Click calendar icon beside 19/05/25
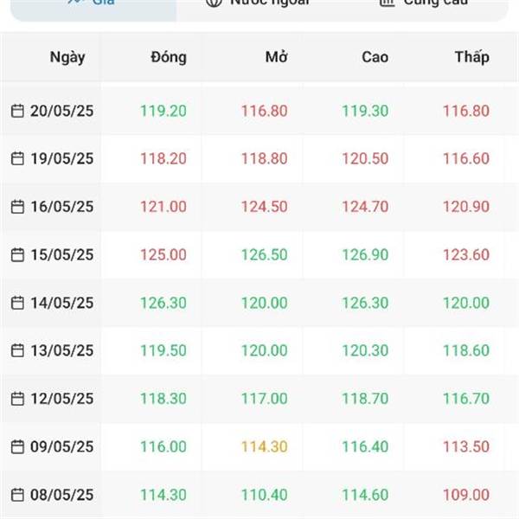519x519 pixels. tap(17, 159)
